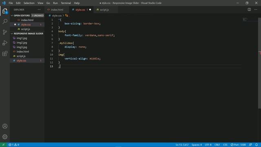Screen dimensions: 261x147
Task: Open style.css in the project folder tree
Action: coord(27,60)
